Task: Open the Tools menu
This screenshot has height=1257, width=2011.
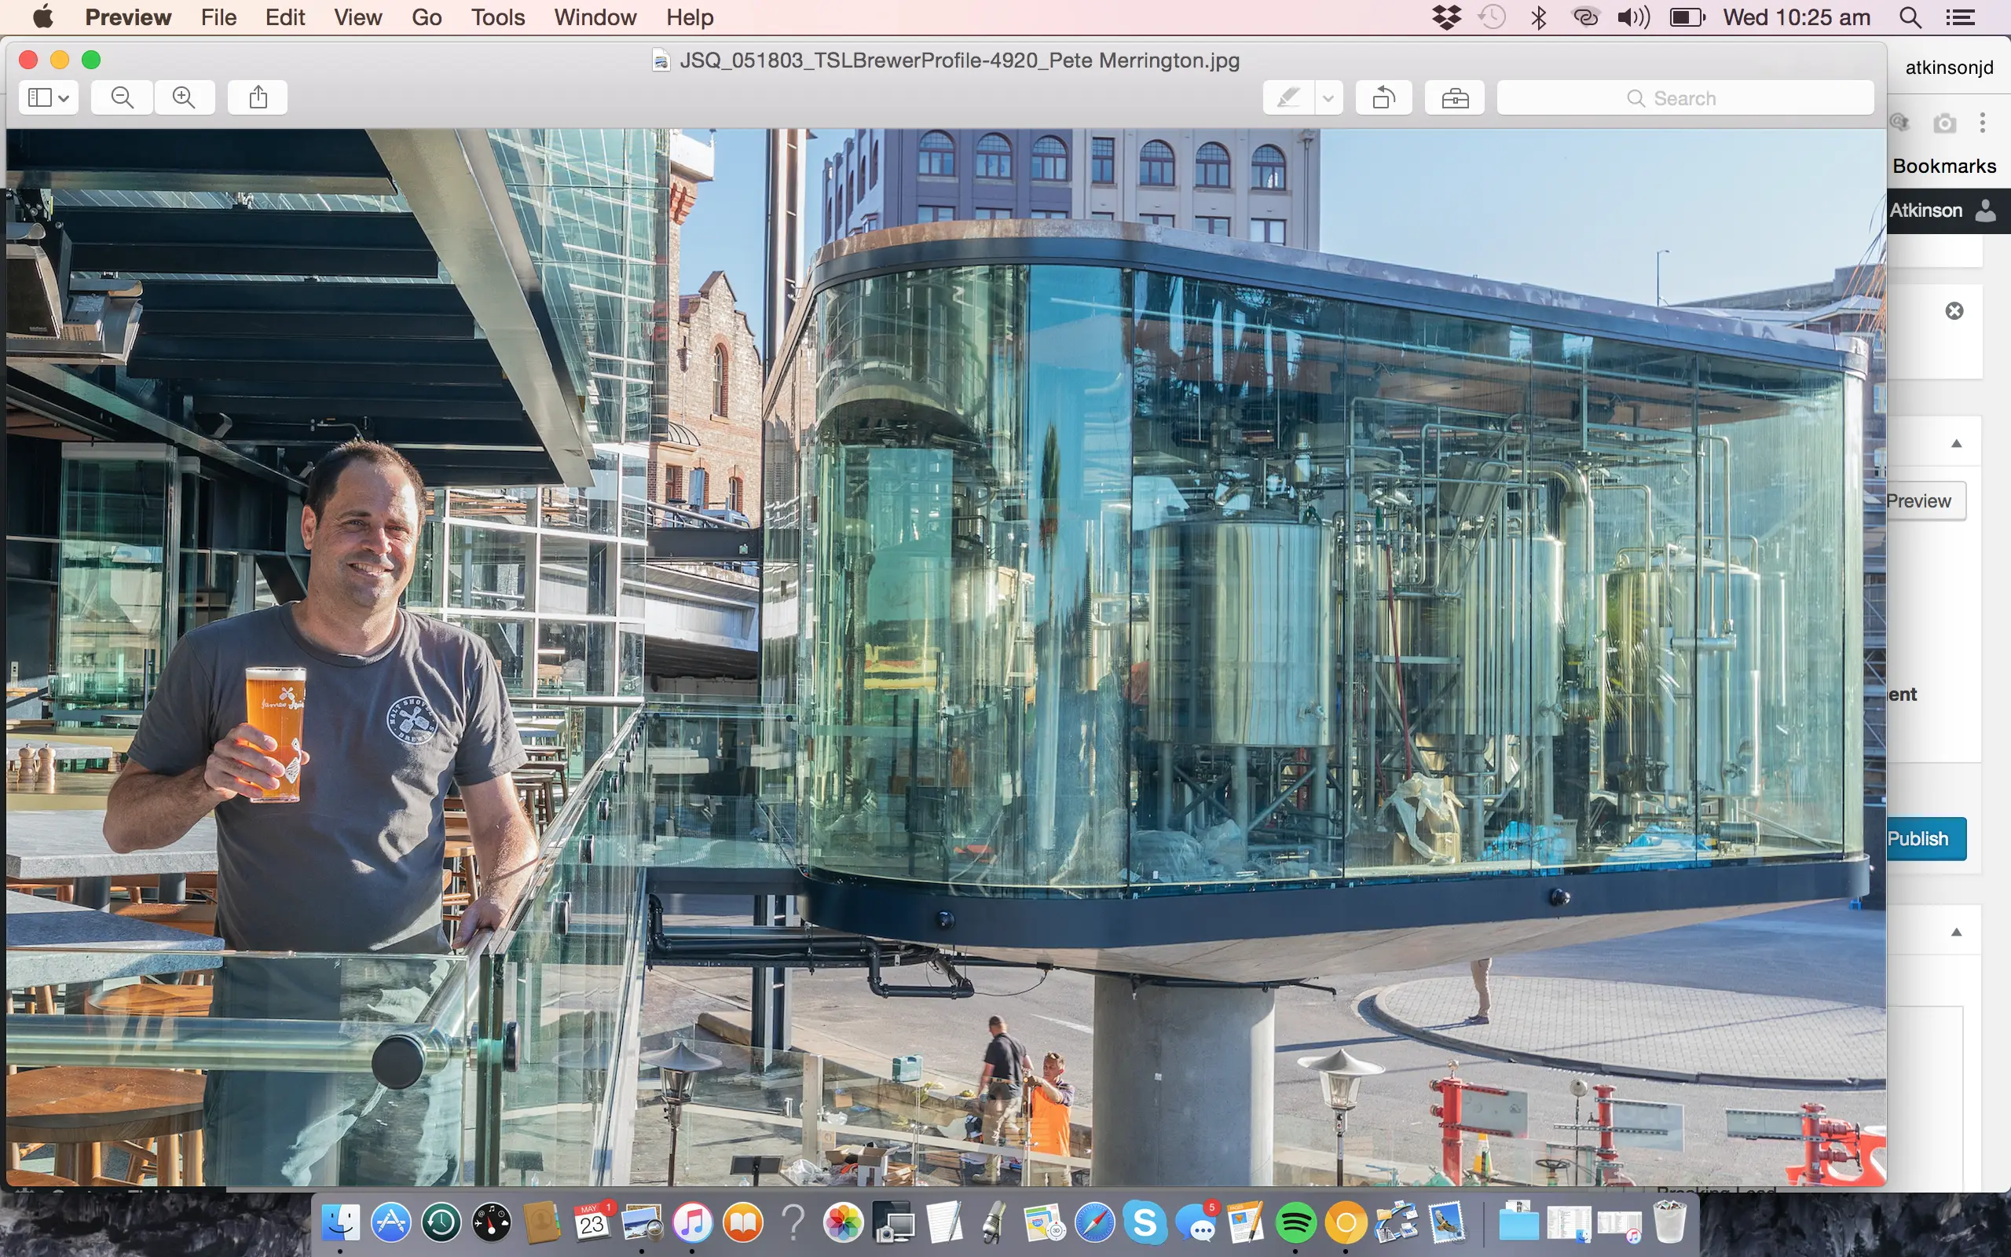Action: pos(497,17)
